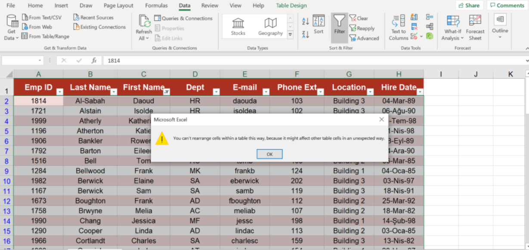Open the File menu

pyautogui.click(x=11, y=6)
